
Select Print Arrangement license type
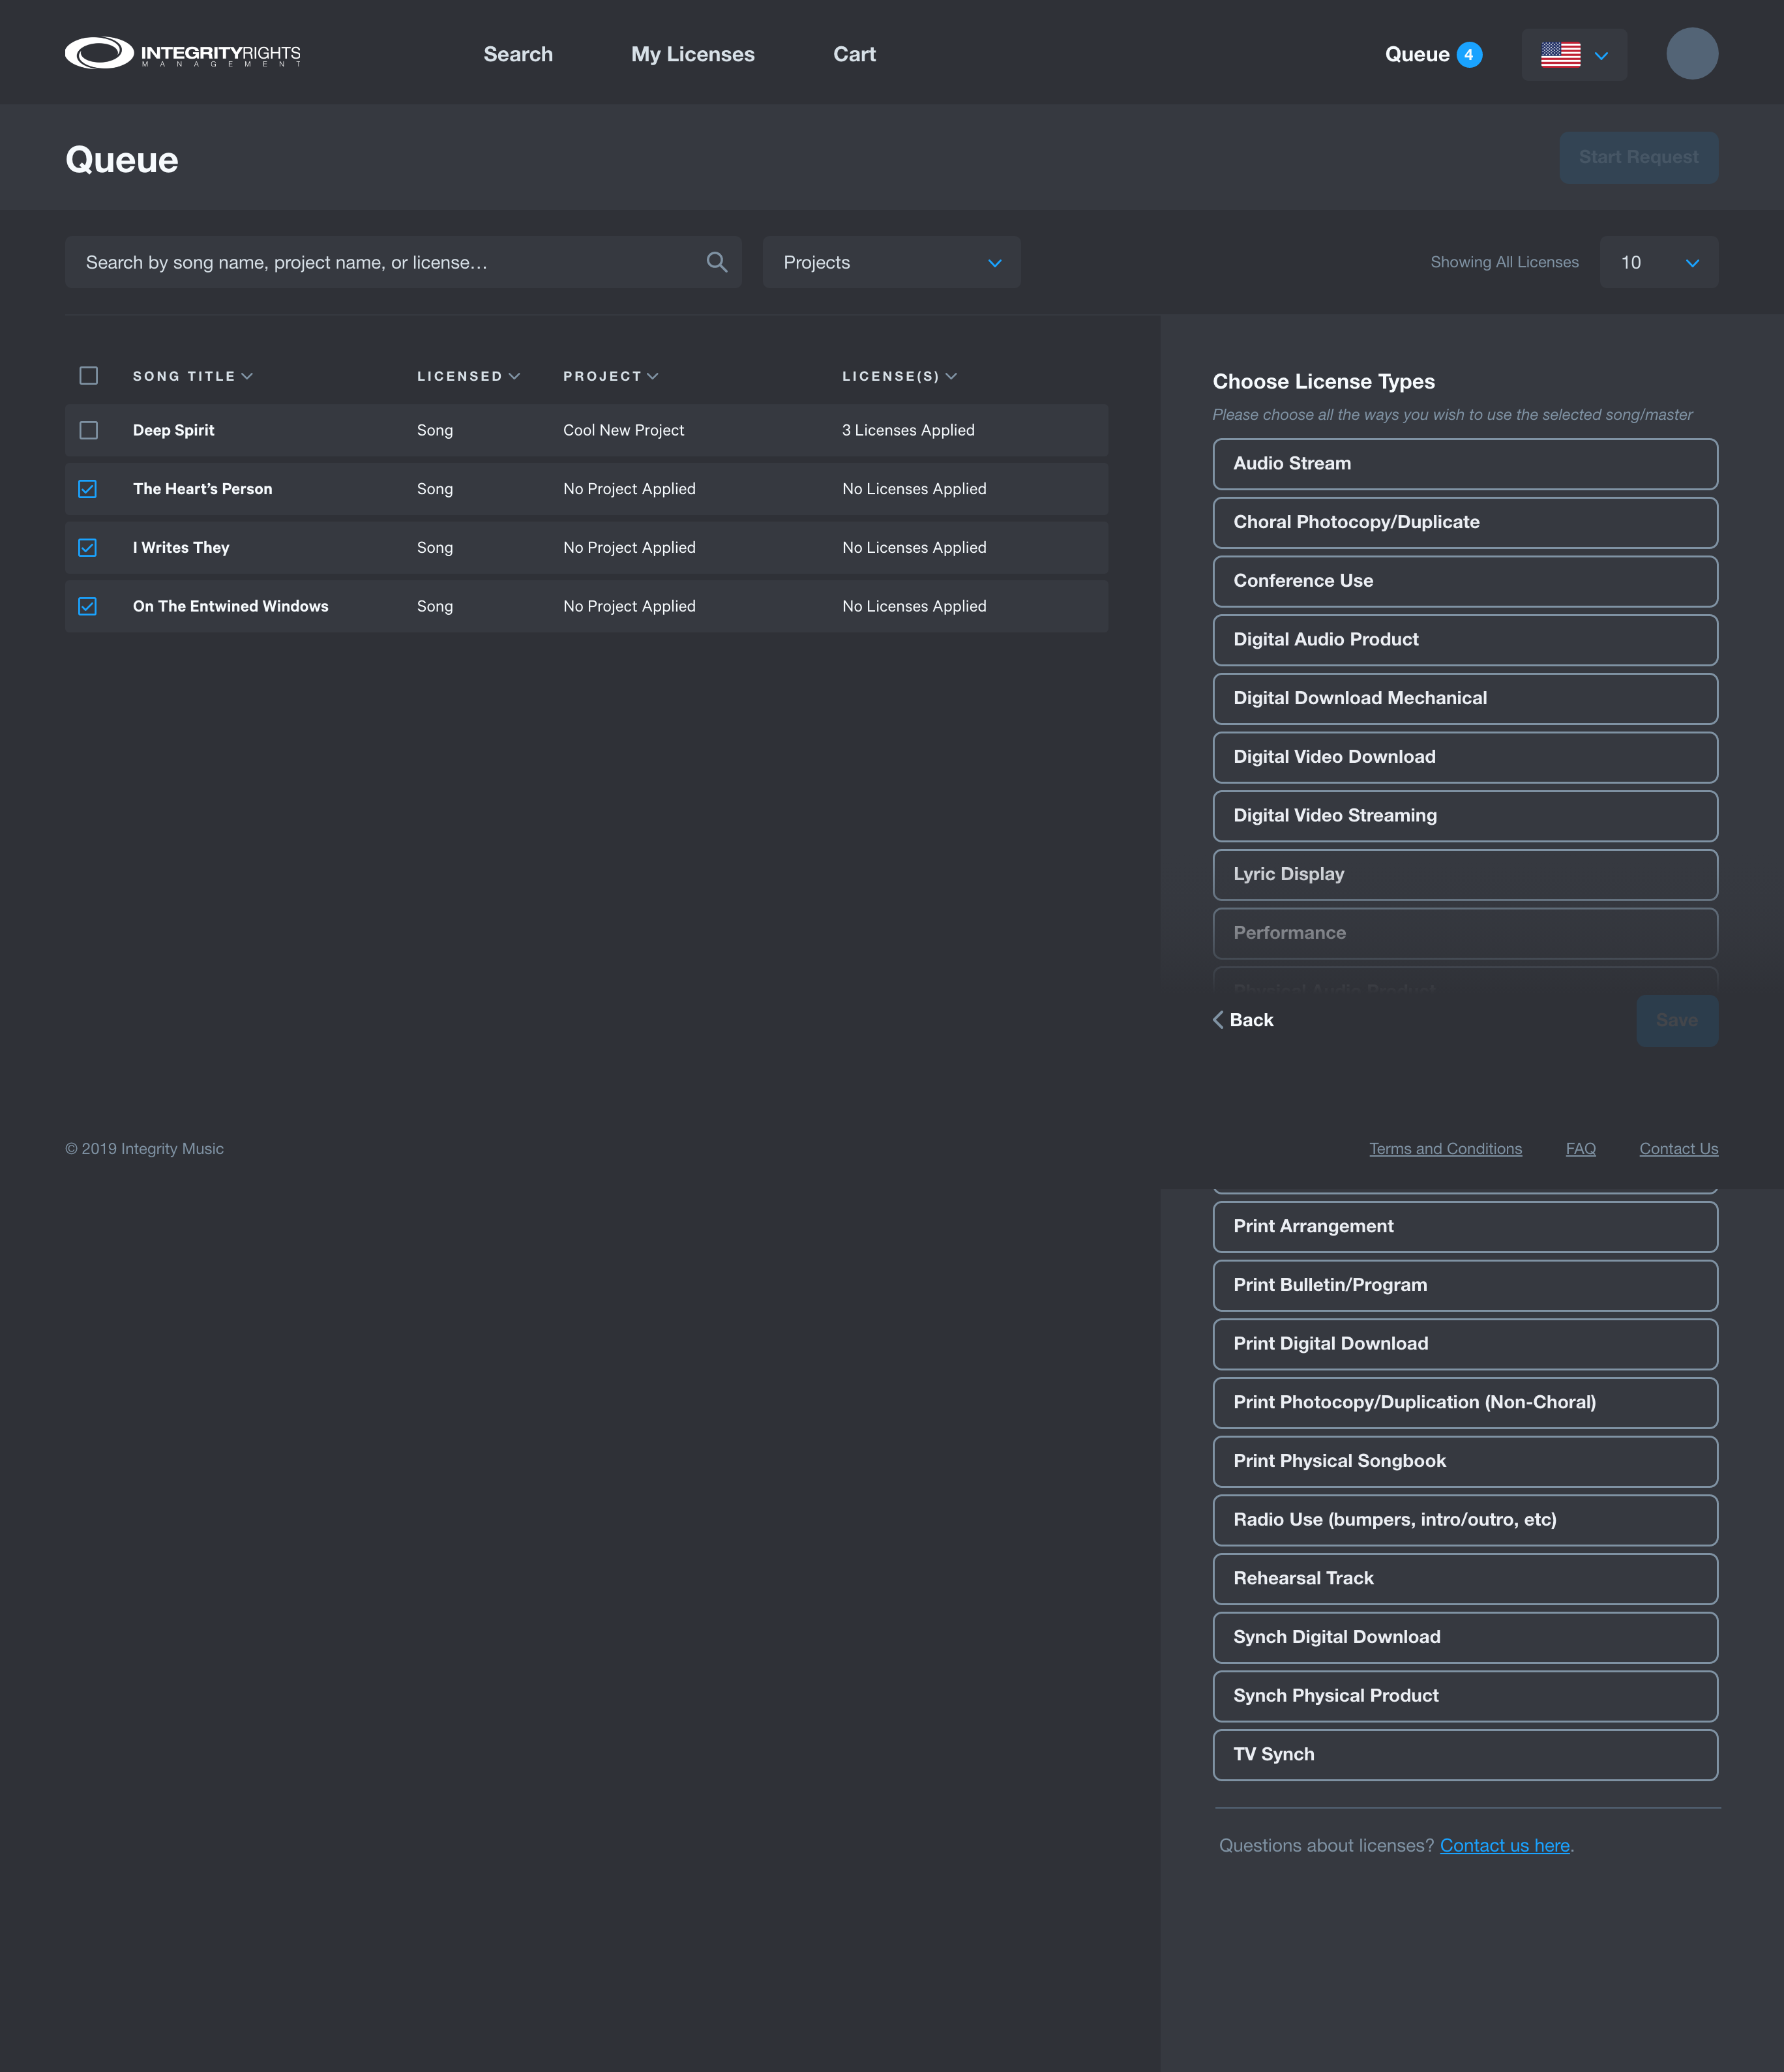[x=1465, y=1226]
